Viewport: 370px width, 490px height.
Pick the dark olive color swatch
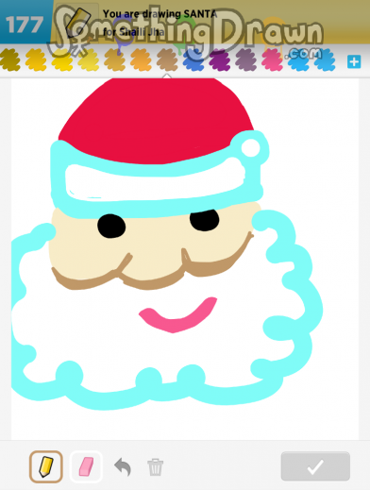tap(10, 59)
